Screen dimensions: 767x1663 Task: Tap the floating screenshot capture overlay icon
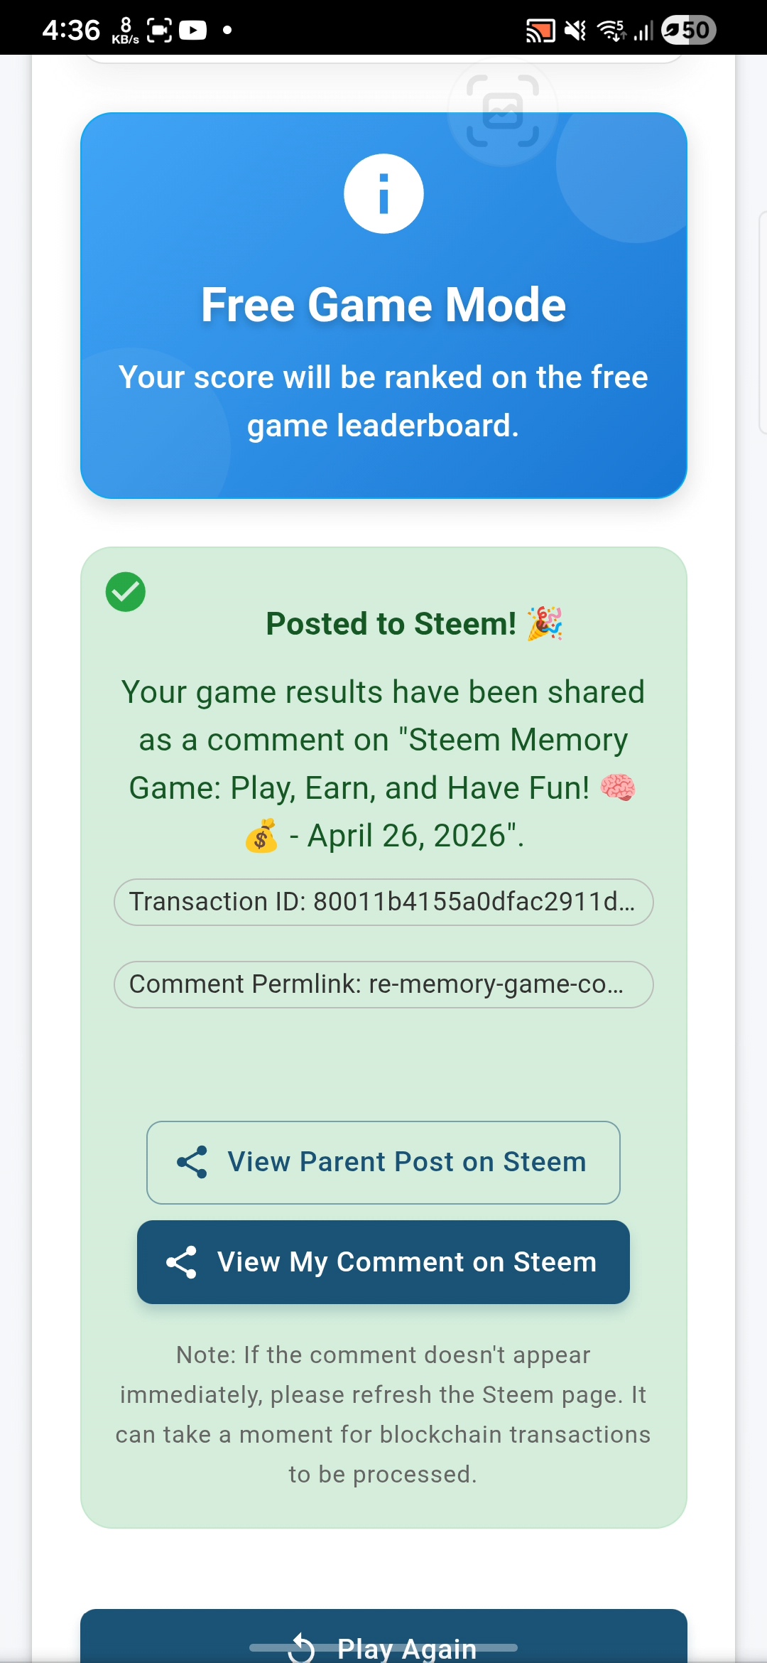[x=503, y=111]
